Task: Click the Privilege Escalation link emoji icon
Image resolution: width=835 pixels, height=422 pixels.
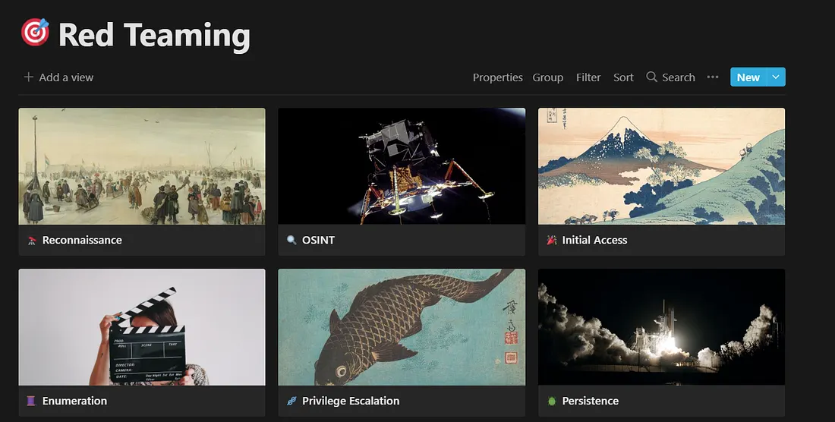Action: [291, 401]
